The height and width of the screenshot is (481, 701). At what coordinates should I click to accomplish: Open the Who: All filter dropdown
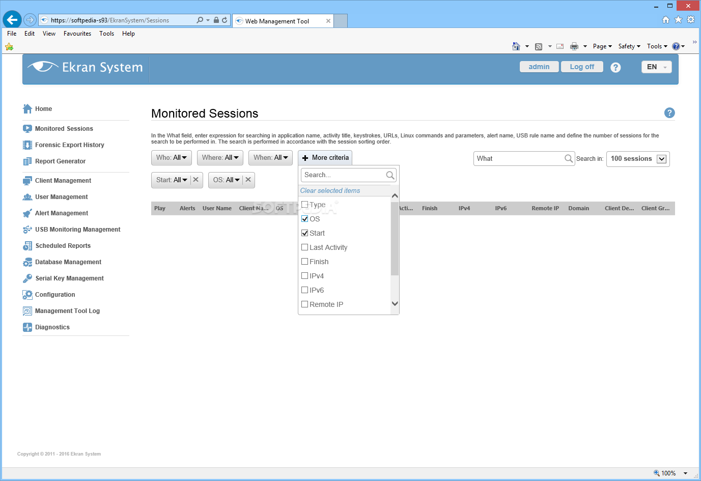point(172,158)
